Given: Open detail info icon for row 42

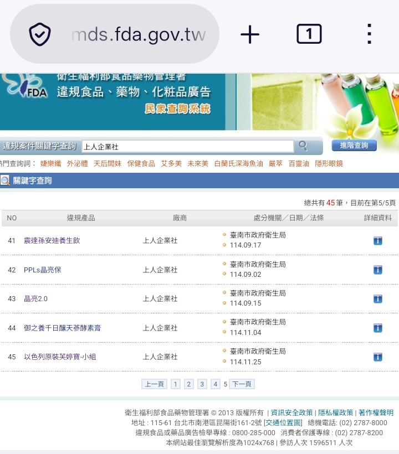Looking at the screenshot, I should pyautogui.click(x=377, y=270).
